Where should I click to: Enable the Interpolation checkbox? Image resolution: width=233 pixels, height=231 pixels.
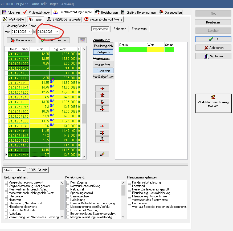click(6, 196)
